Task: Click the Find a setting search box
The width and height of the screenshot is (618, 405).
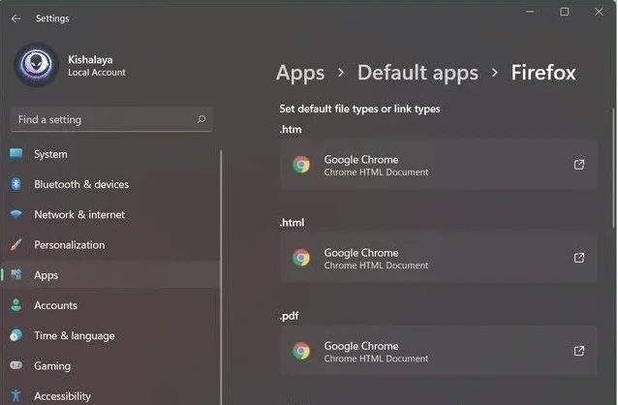Action: tap(102, 120)
